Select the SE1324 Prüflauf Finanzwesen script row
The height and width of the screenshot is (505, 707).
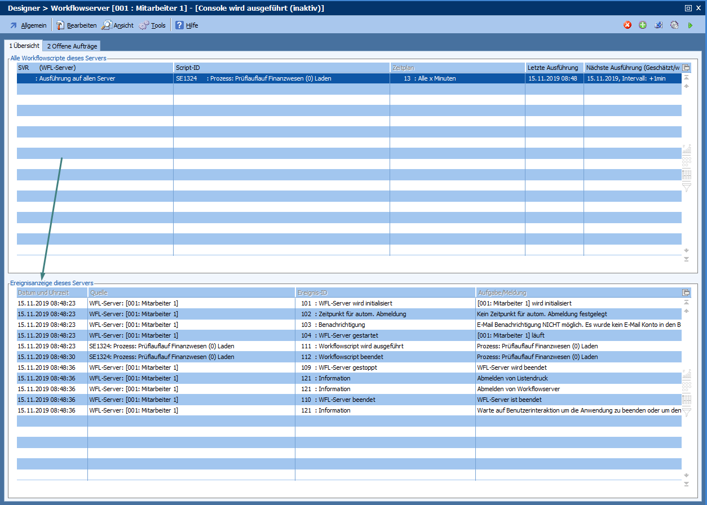(x=259, y=78)
